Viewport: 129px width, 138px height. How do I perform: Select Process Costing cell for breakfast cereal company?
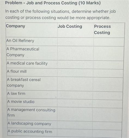click(x=108, y=84)
